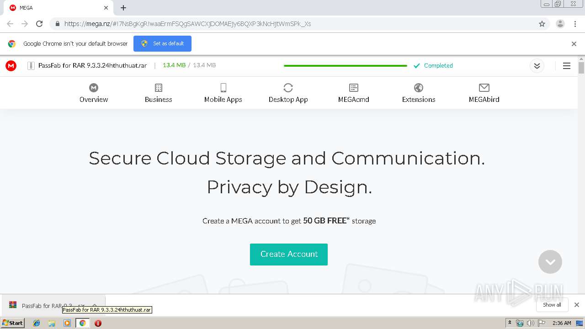Open the Overview section
Image resolution: width=585 pixels, height=329 pixels.
(94, 93)
